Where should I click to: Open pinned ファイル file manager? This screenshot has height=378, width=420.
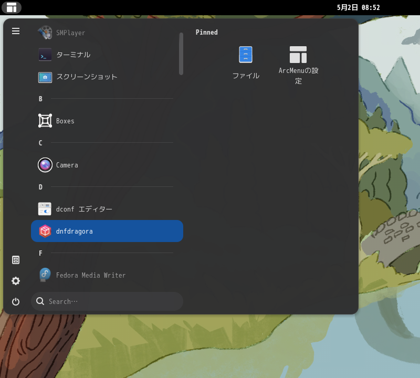tap(246, 63)
